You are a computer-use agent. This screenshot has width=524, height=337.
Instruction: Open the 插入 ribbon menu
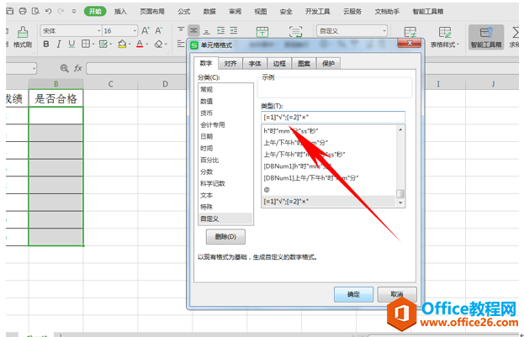pyautogui.click(x=120, y=12)
